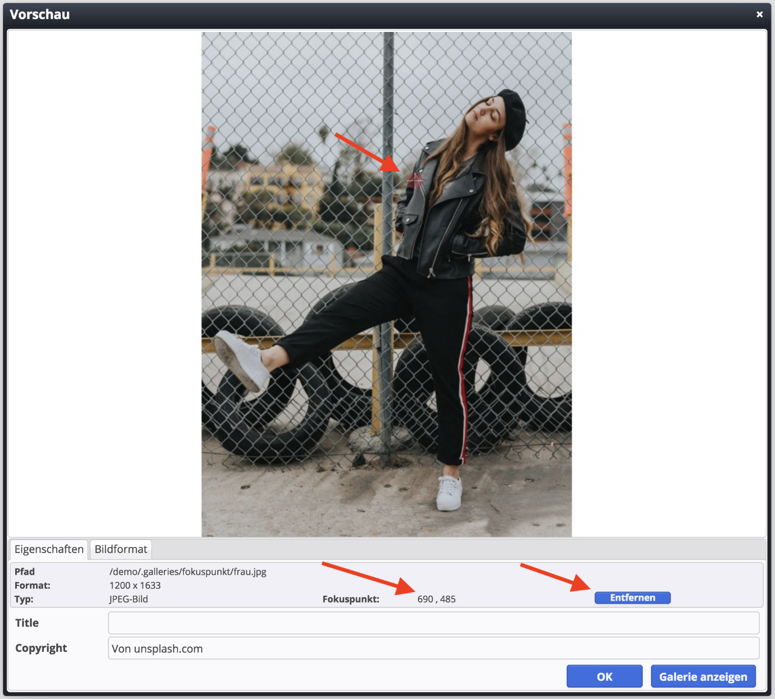
Task: Place focus point on the sneaker on ground
Action: [449, 493]
